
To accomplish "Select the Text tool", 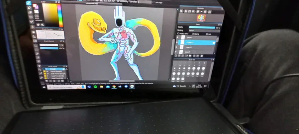I will [x=39, y=66].
